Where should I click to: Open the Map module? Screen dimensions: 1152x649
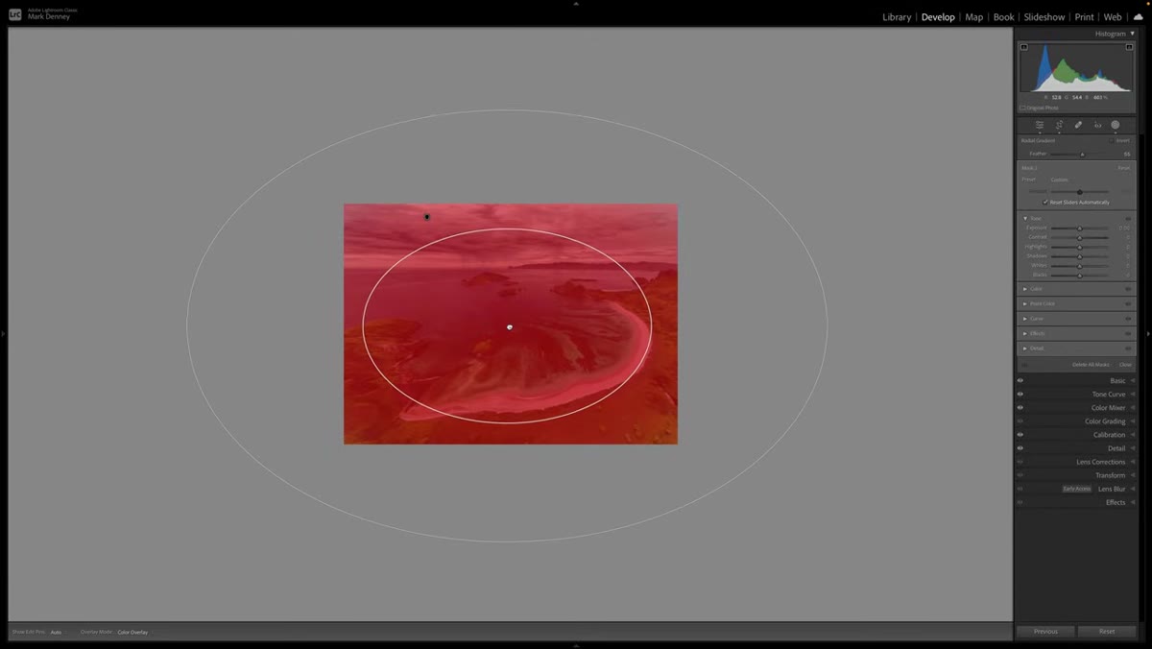pyautogui.click(x=973, y=17)
